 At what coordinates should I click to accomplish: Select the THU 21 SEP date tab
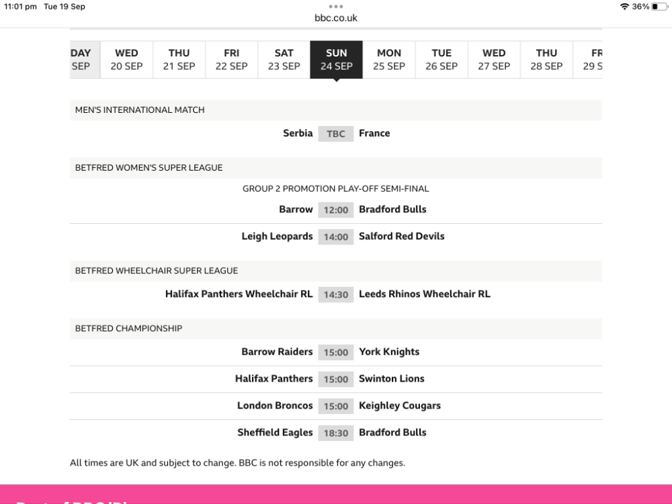coord(179,60)
